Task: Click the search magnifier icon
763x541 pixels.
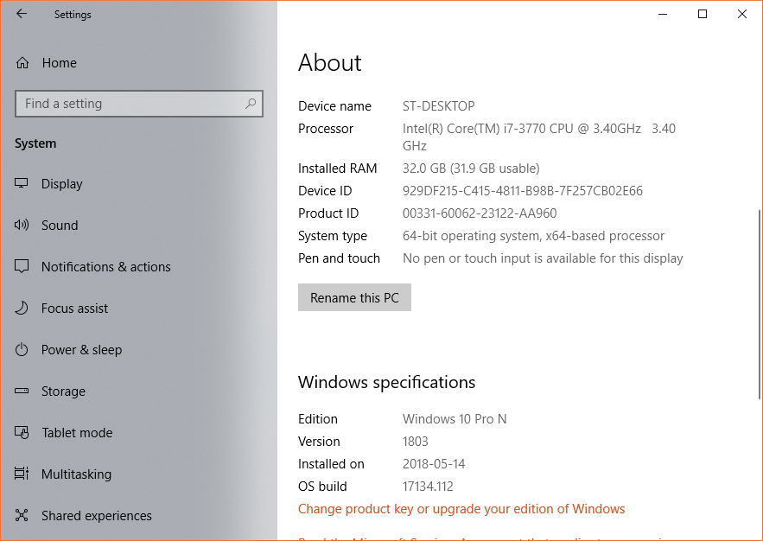Action: click(251, 103)
